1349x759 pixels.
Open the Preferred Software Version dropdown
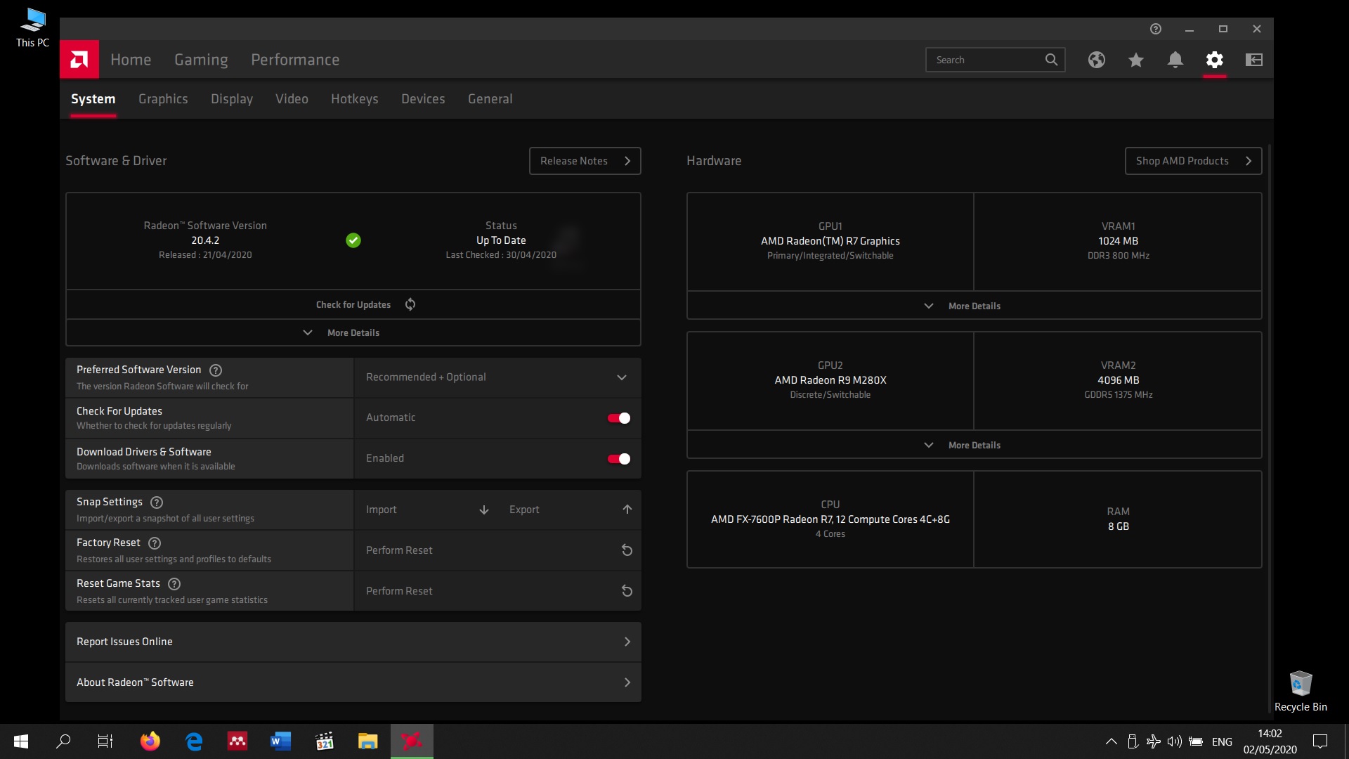(497, 377)
